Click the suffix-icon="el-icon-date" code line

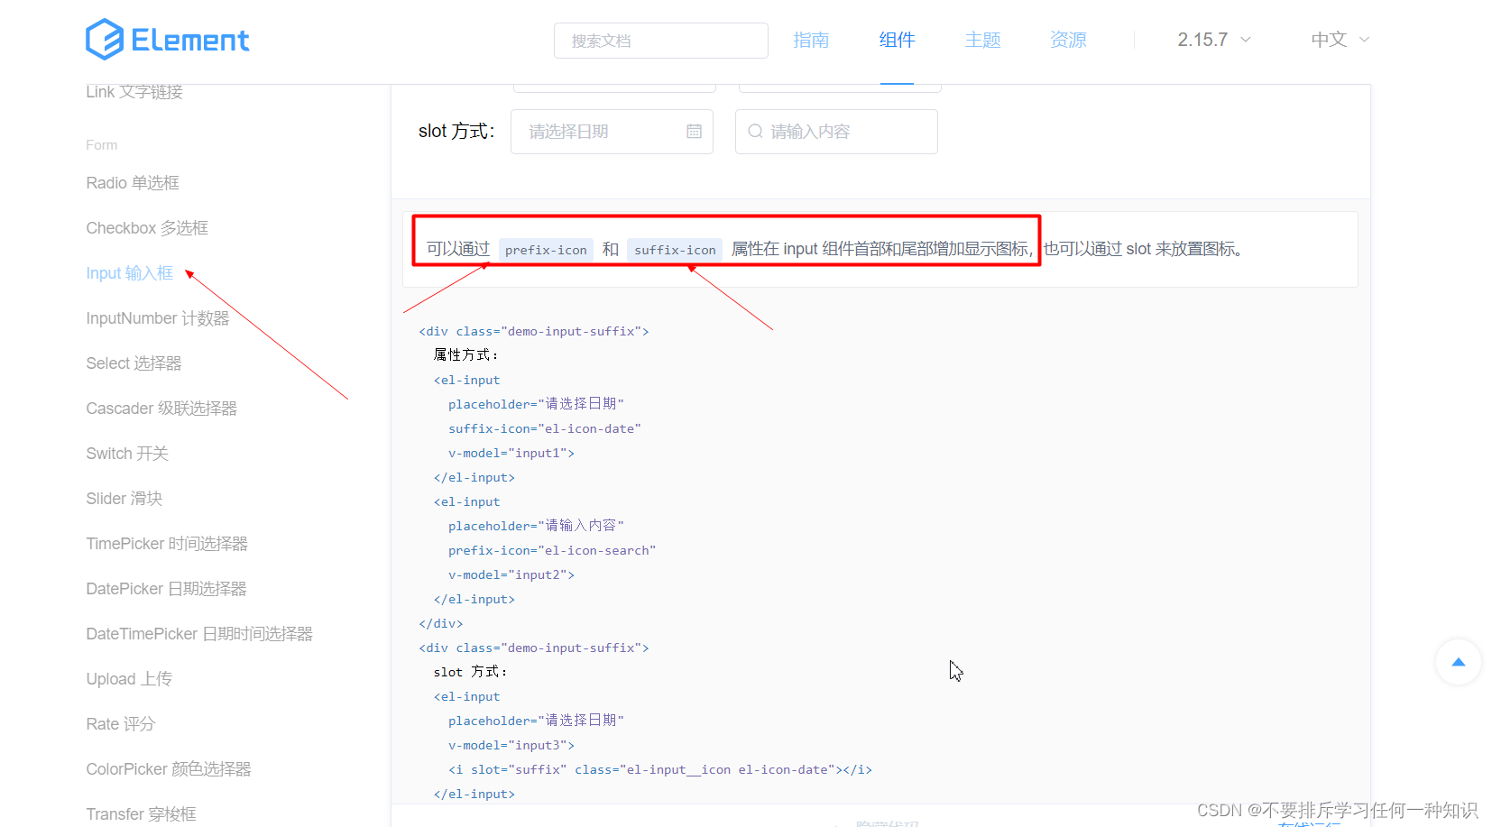point(545,428)
